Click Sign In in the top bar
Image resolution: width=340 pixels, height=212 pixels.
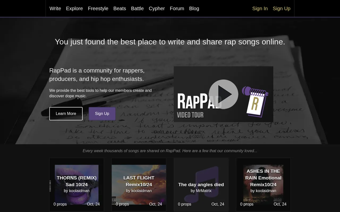pos(260,8)
